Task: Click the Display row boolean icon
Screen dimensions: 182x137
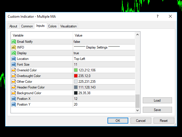Action: [x=13, y=53]
